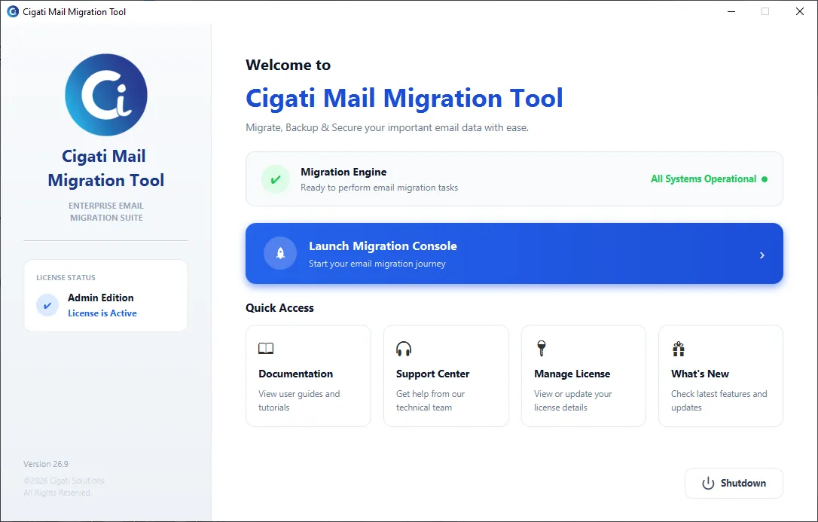
Task: Click the green All Systems Operational dot
Action: tap(765, 179)
